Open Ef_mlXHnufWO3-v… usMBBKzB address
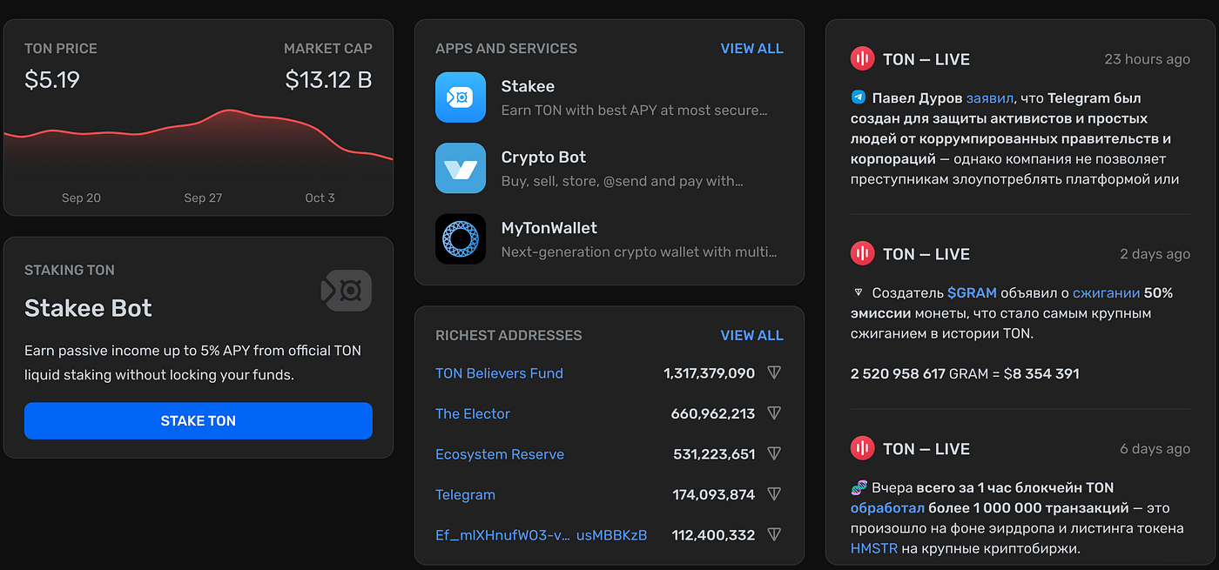Screen dimensions: 1219x570 (x=542, y=535)
